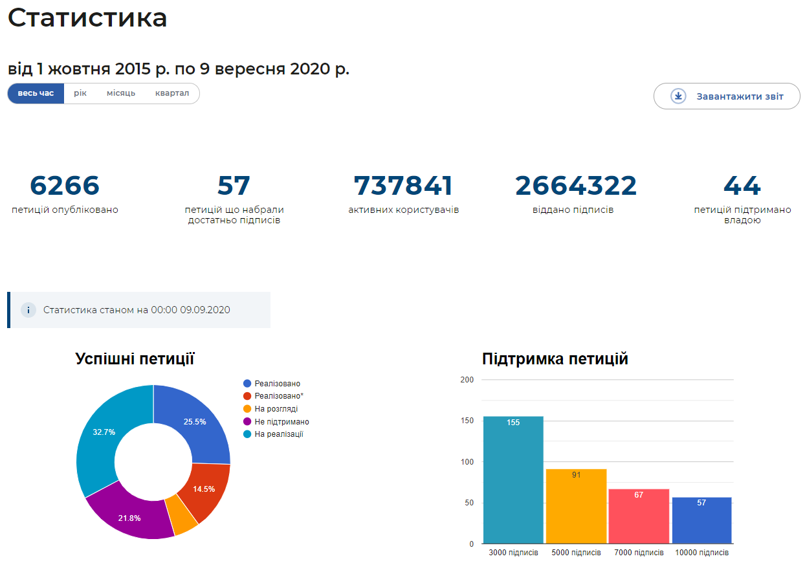Click the download icon in report button
The image size is (805, 563).
[x=678, y=96]
